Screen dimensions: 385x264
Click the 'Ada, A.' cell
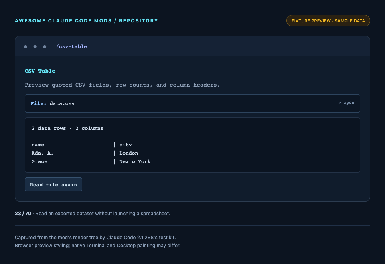[x=42, y=153]
